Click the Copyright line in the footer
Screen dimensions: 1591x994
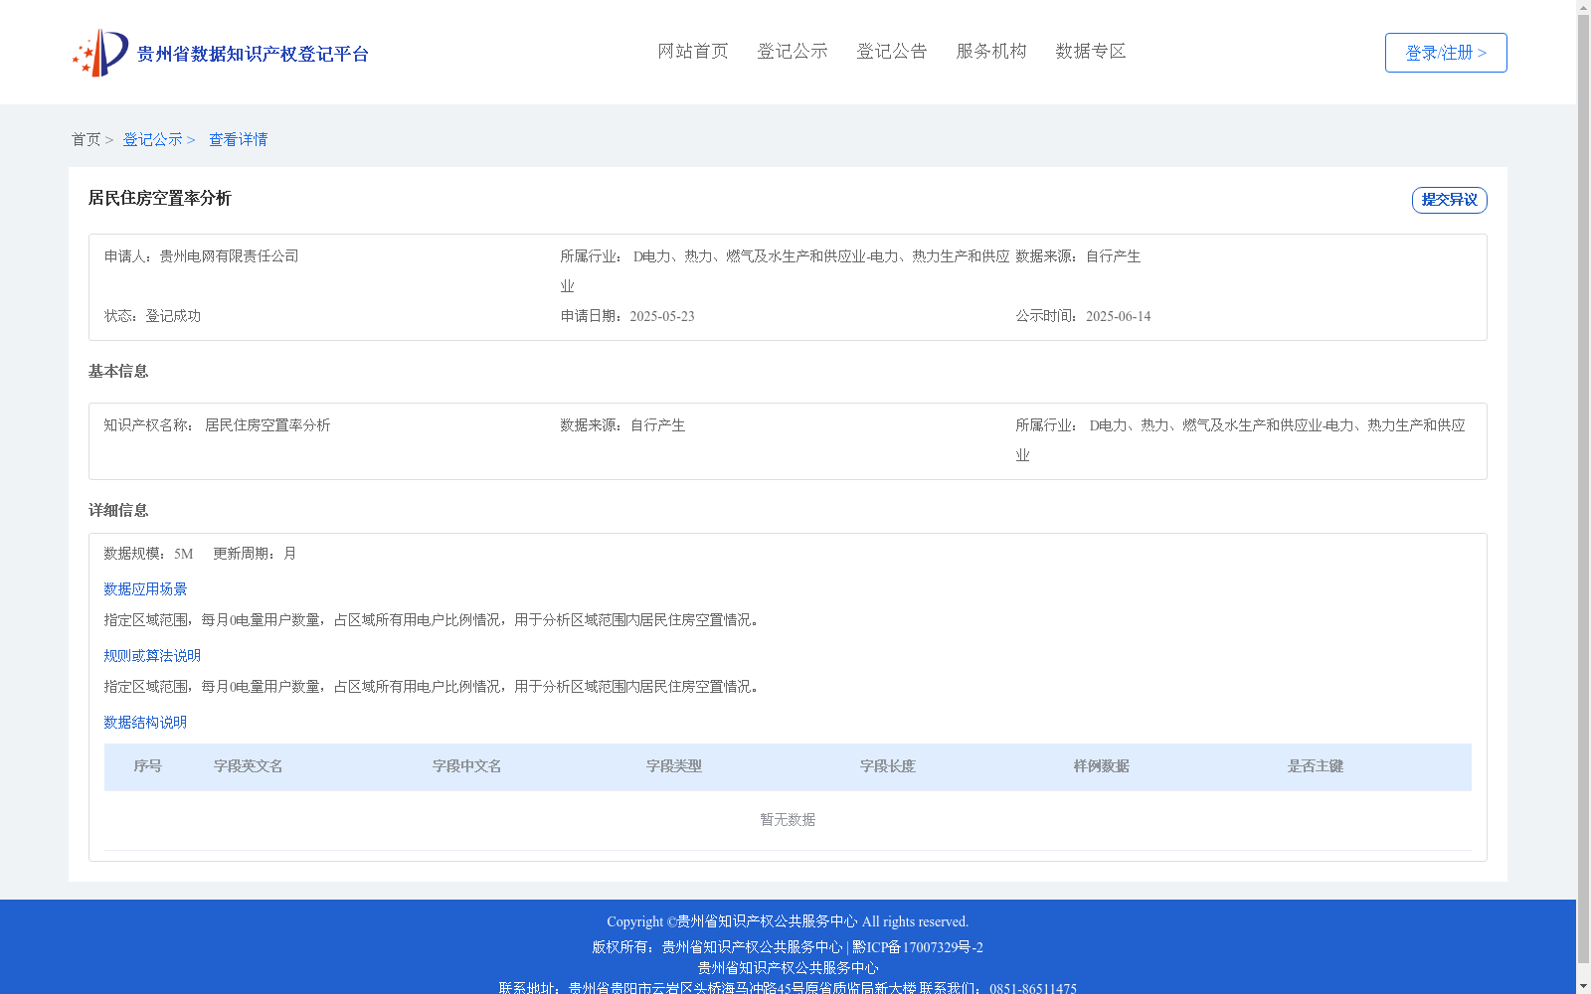click(788, 921)
